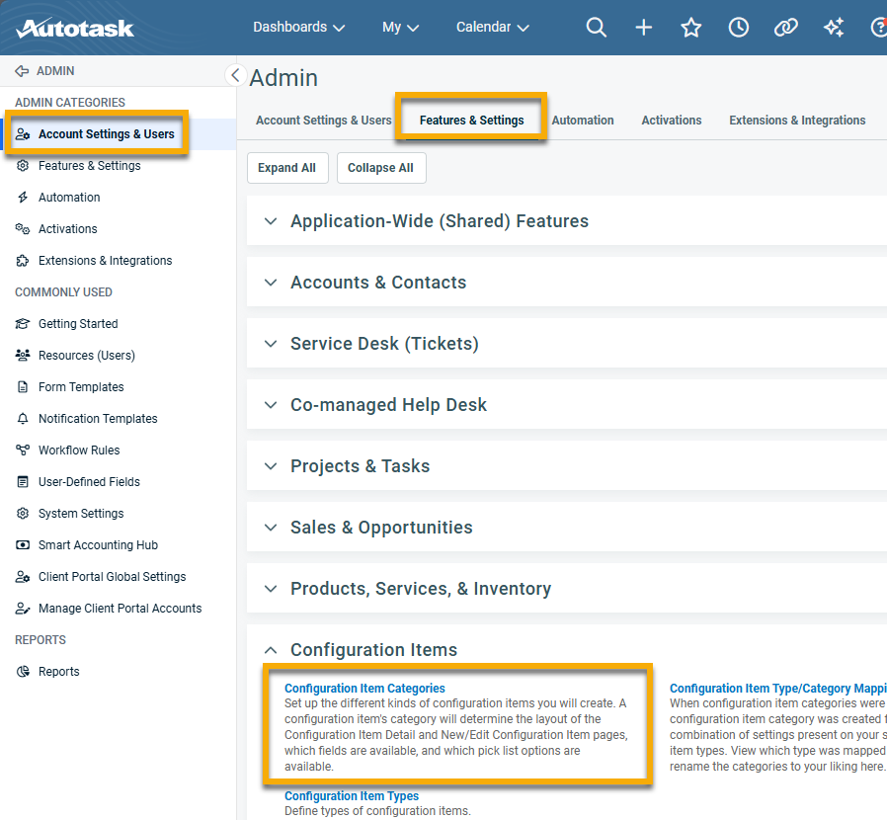
Task: Click the gear icon beside Features & Settings
Action: pyautogui.click(x=23, y=166)
